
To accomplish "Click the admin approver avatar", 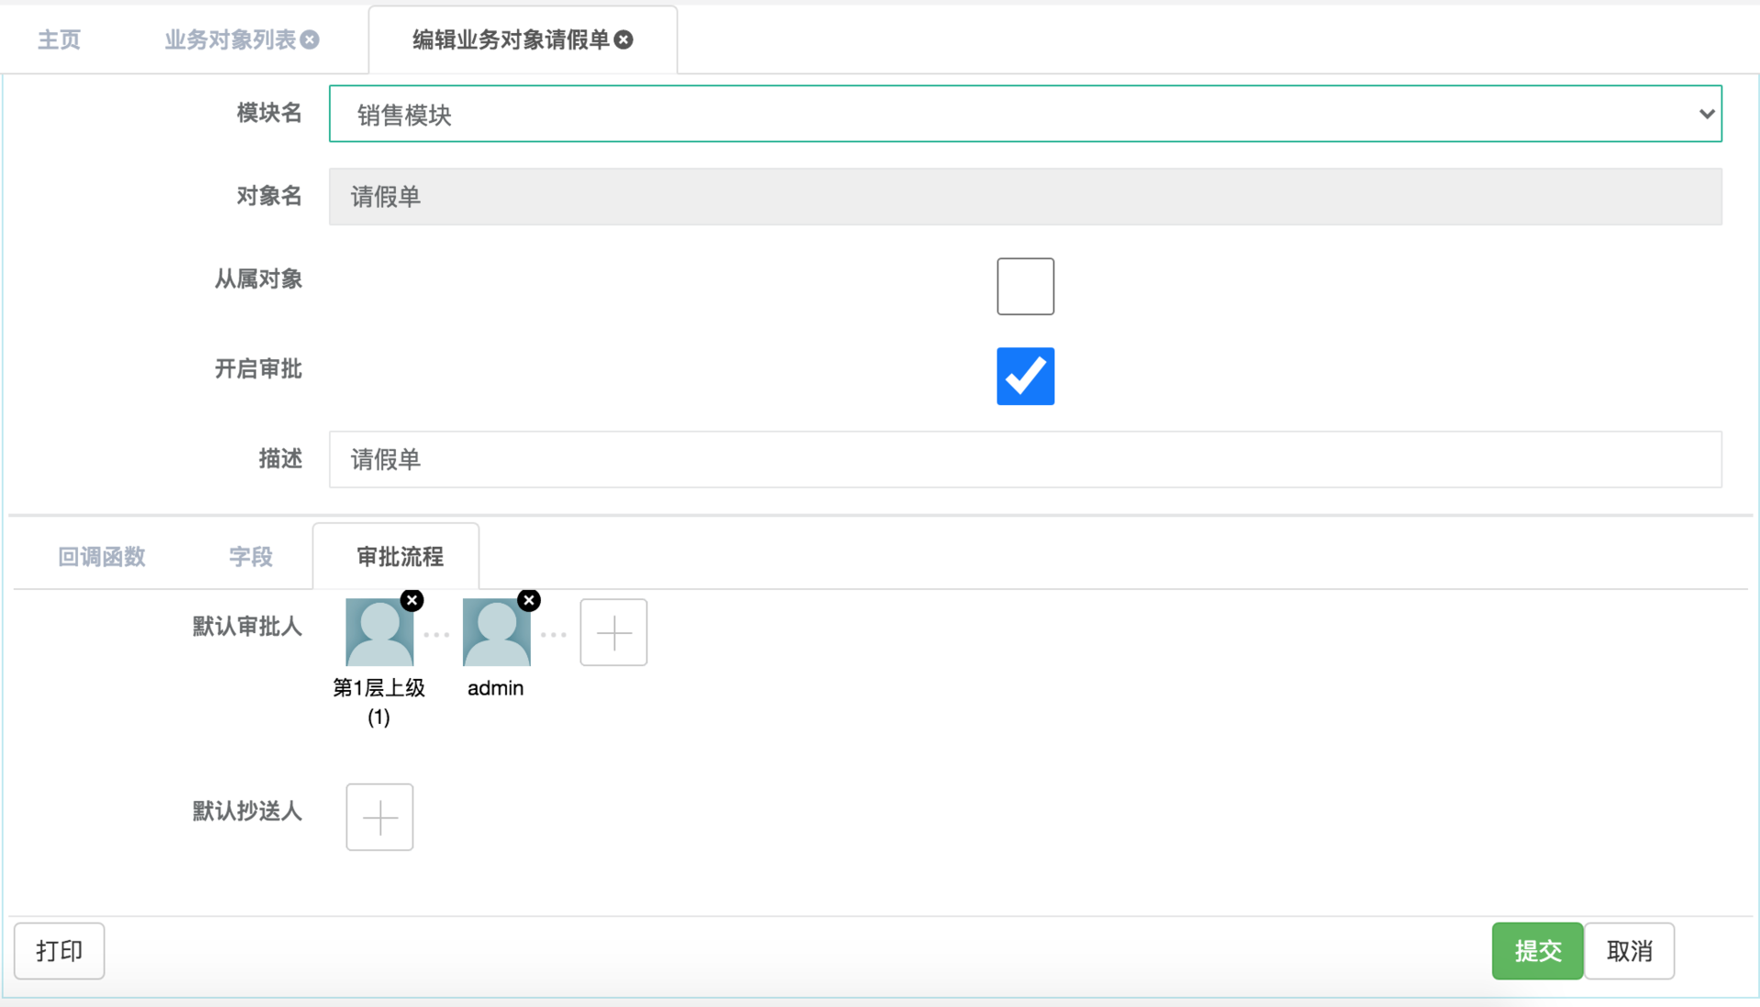I will coord(496,632).
